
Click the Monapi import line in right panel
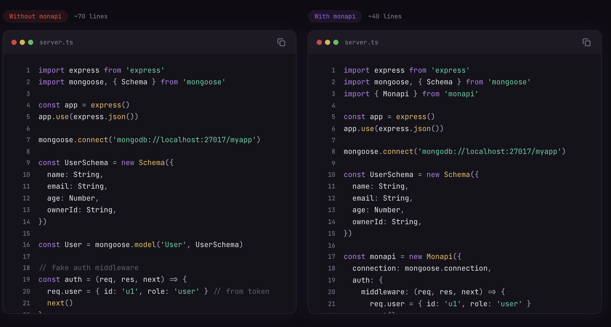(x=411, y=94)
